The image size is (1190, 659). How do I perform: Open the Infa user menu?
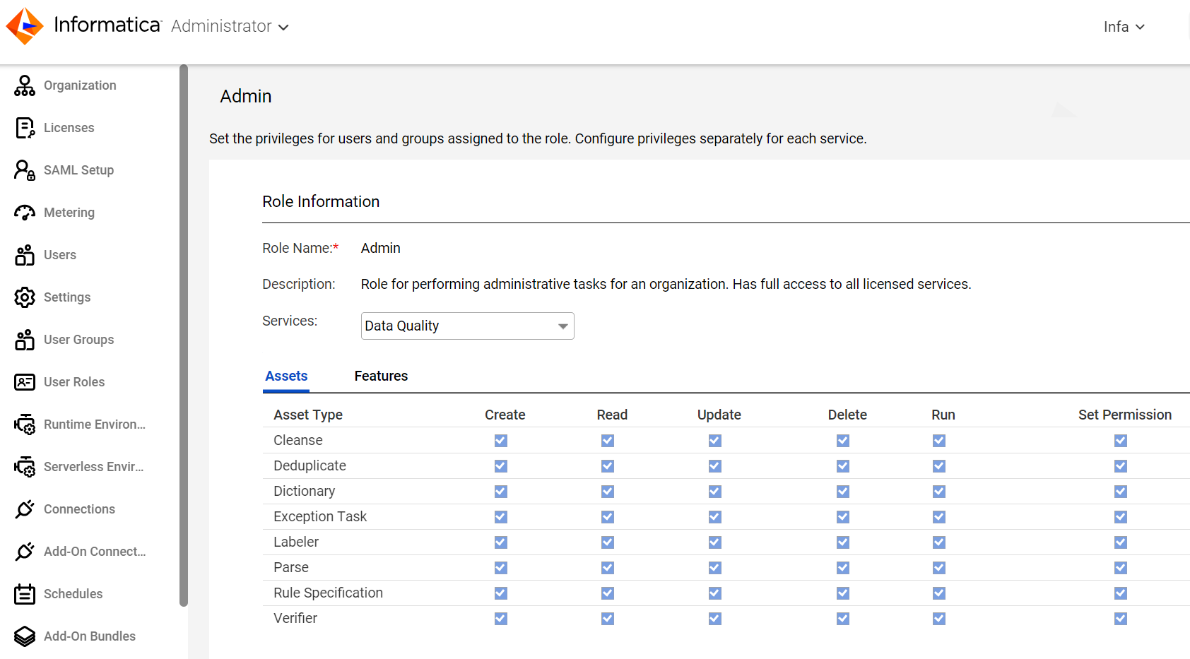point(1124,27)
